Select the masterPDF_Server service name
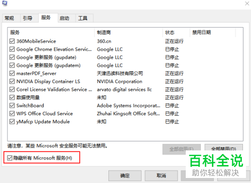251x183 pixels. 36,73
